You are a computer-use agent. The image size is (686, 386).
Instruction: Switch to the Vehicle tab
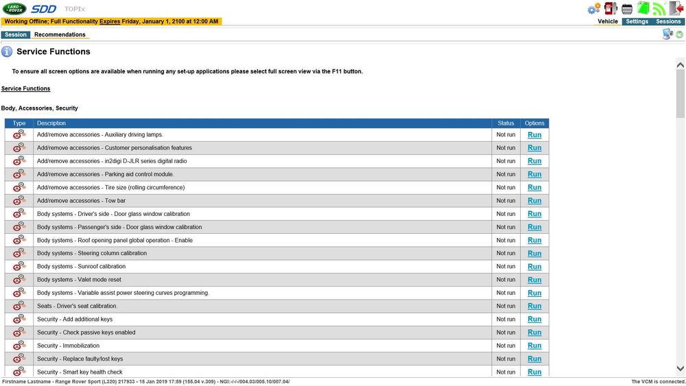point(608,21)
